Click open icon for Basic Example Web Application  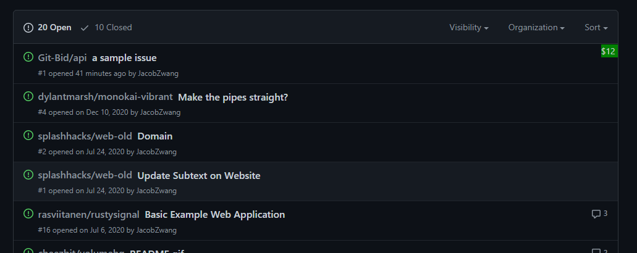[x=28, y=214]
